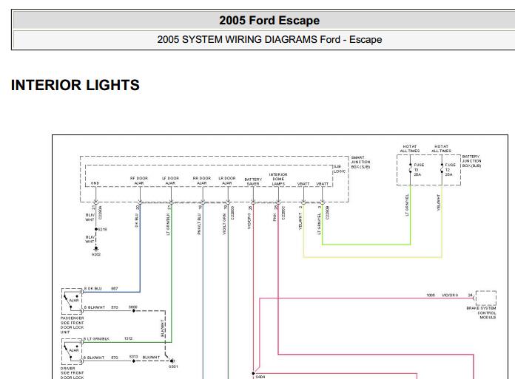The width and height of the screenshot is (515, 379).
Task: Click the '8 LT GRN/BLK' wire label
Action: (96, 338)
